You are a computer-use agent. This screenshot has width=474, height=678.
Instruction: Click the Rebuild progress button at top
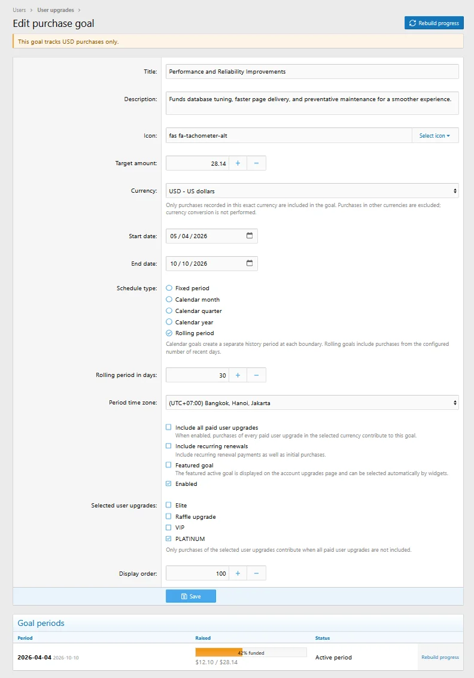[434, 23]
